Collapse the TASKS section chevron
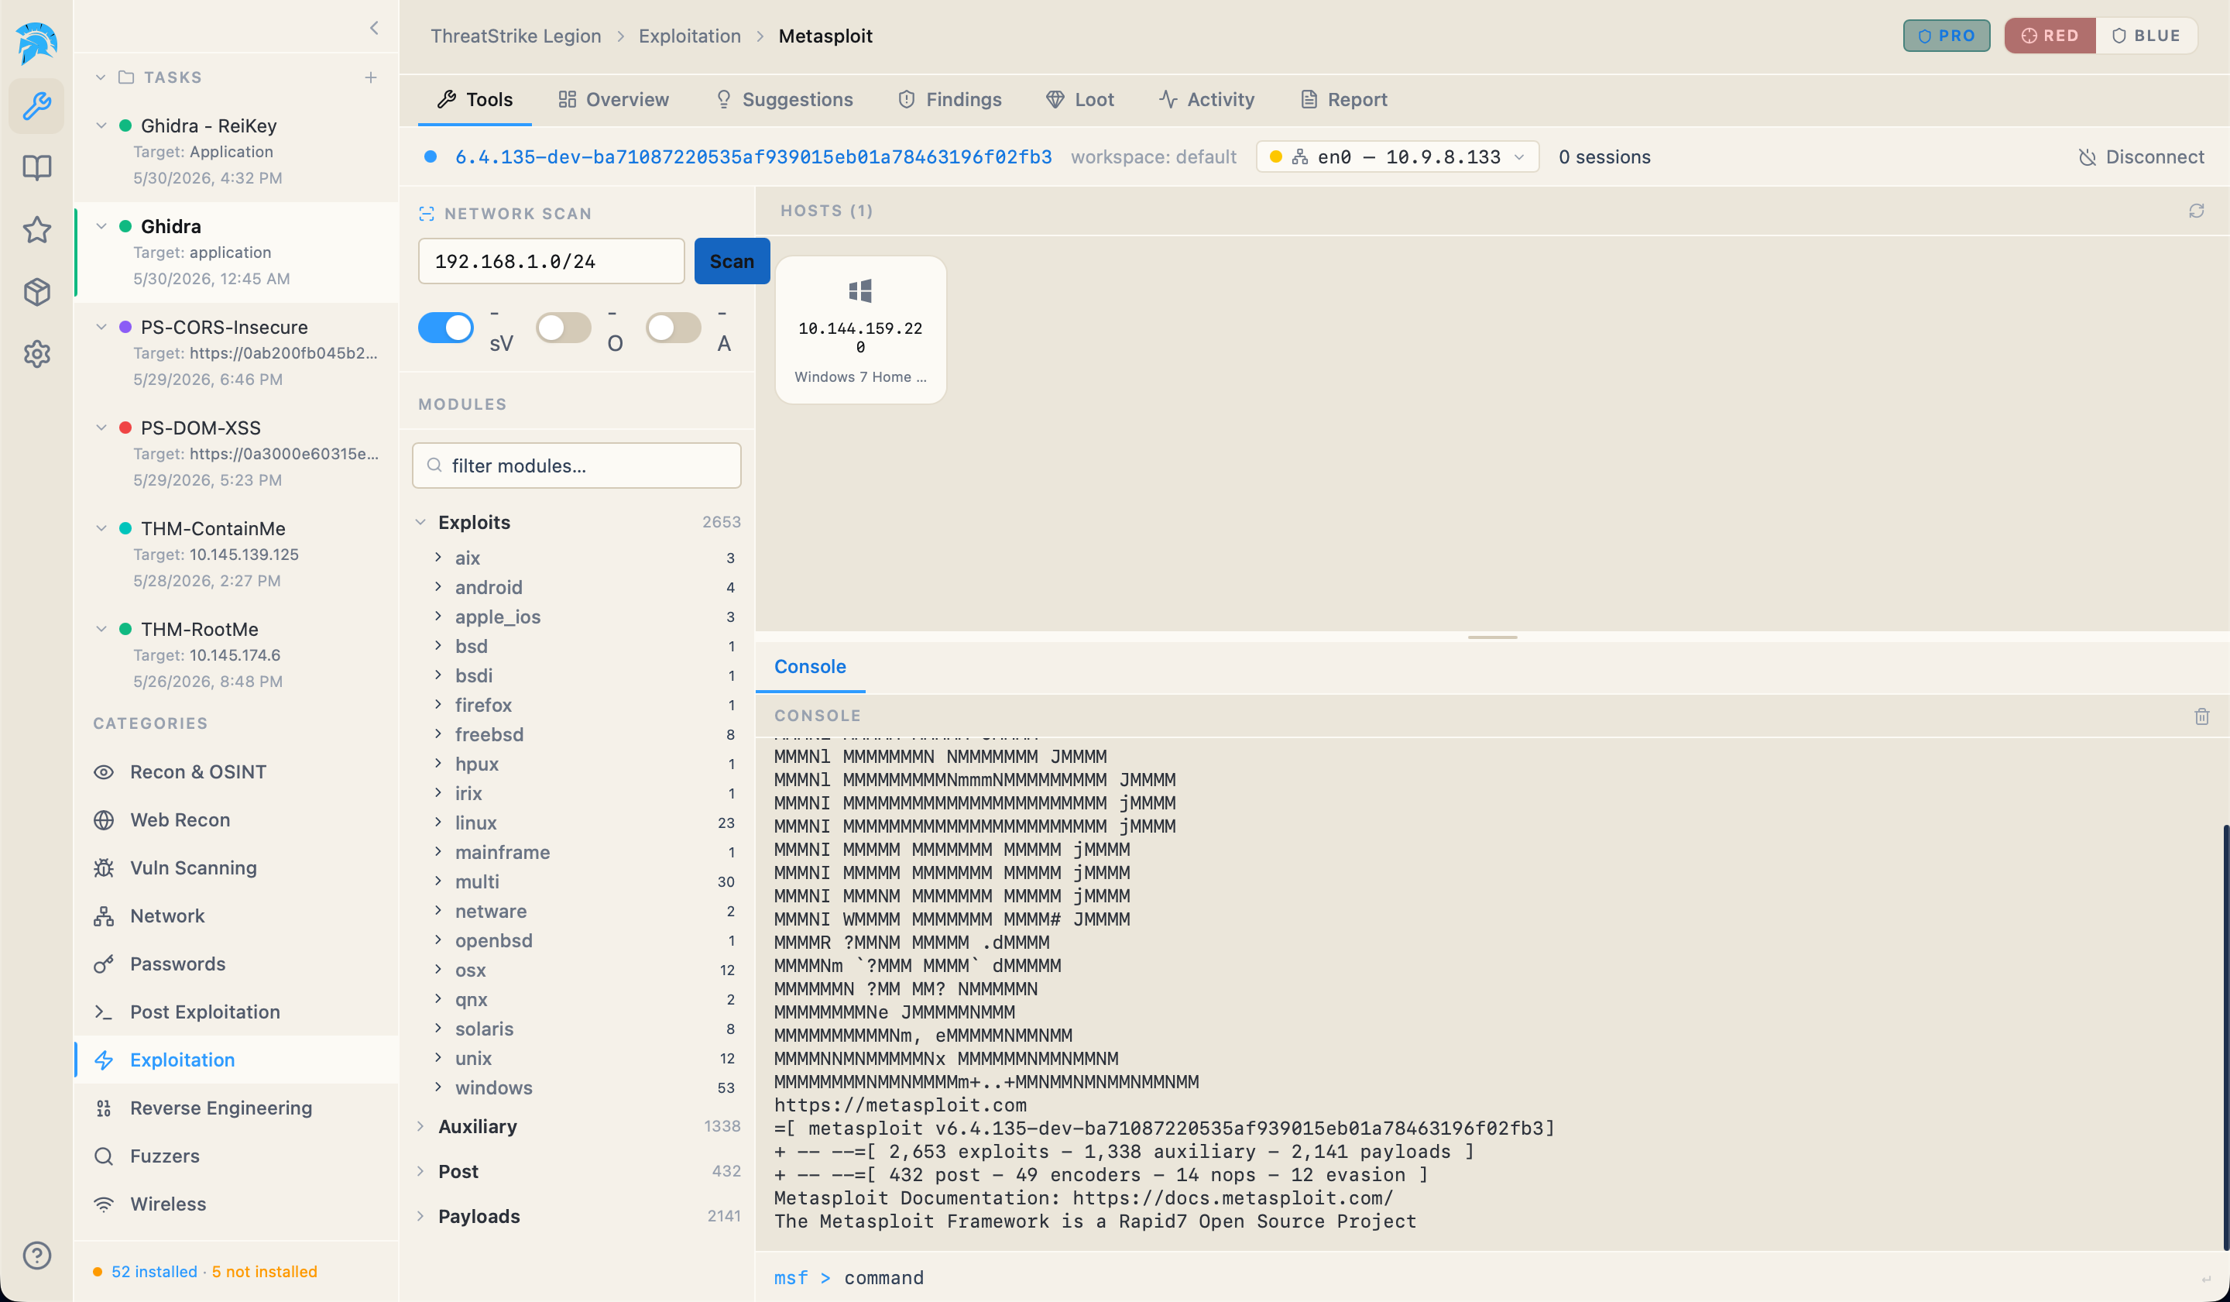The width and height of the screenshot is (2230, 1302). [101, 78]
